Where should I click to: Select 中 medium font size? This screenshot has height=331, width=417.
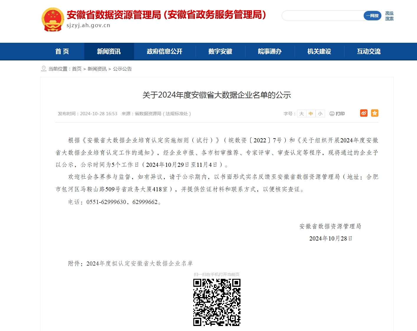click(x=310, y=113)
